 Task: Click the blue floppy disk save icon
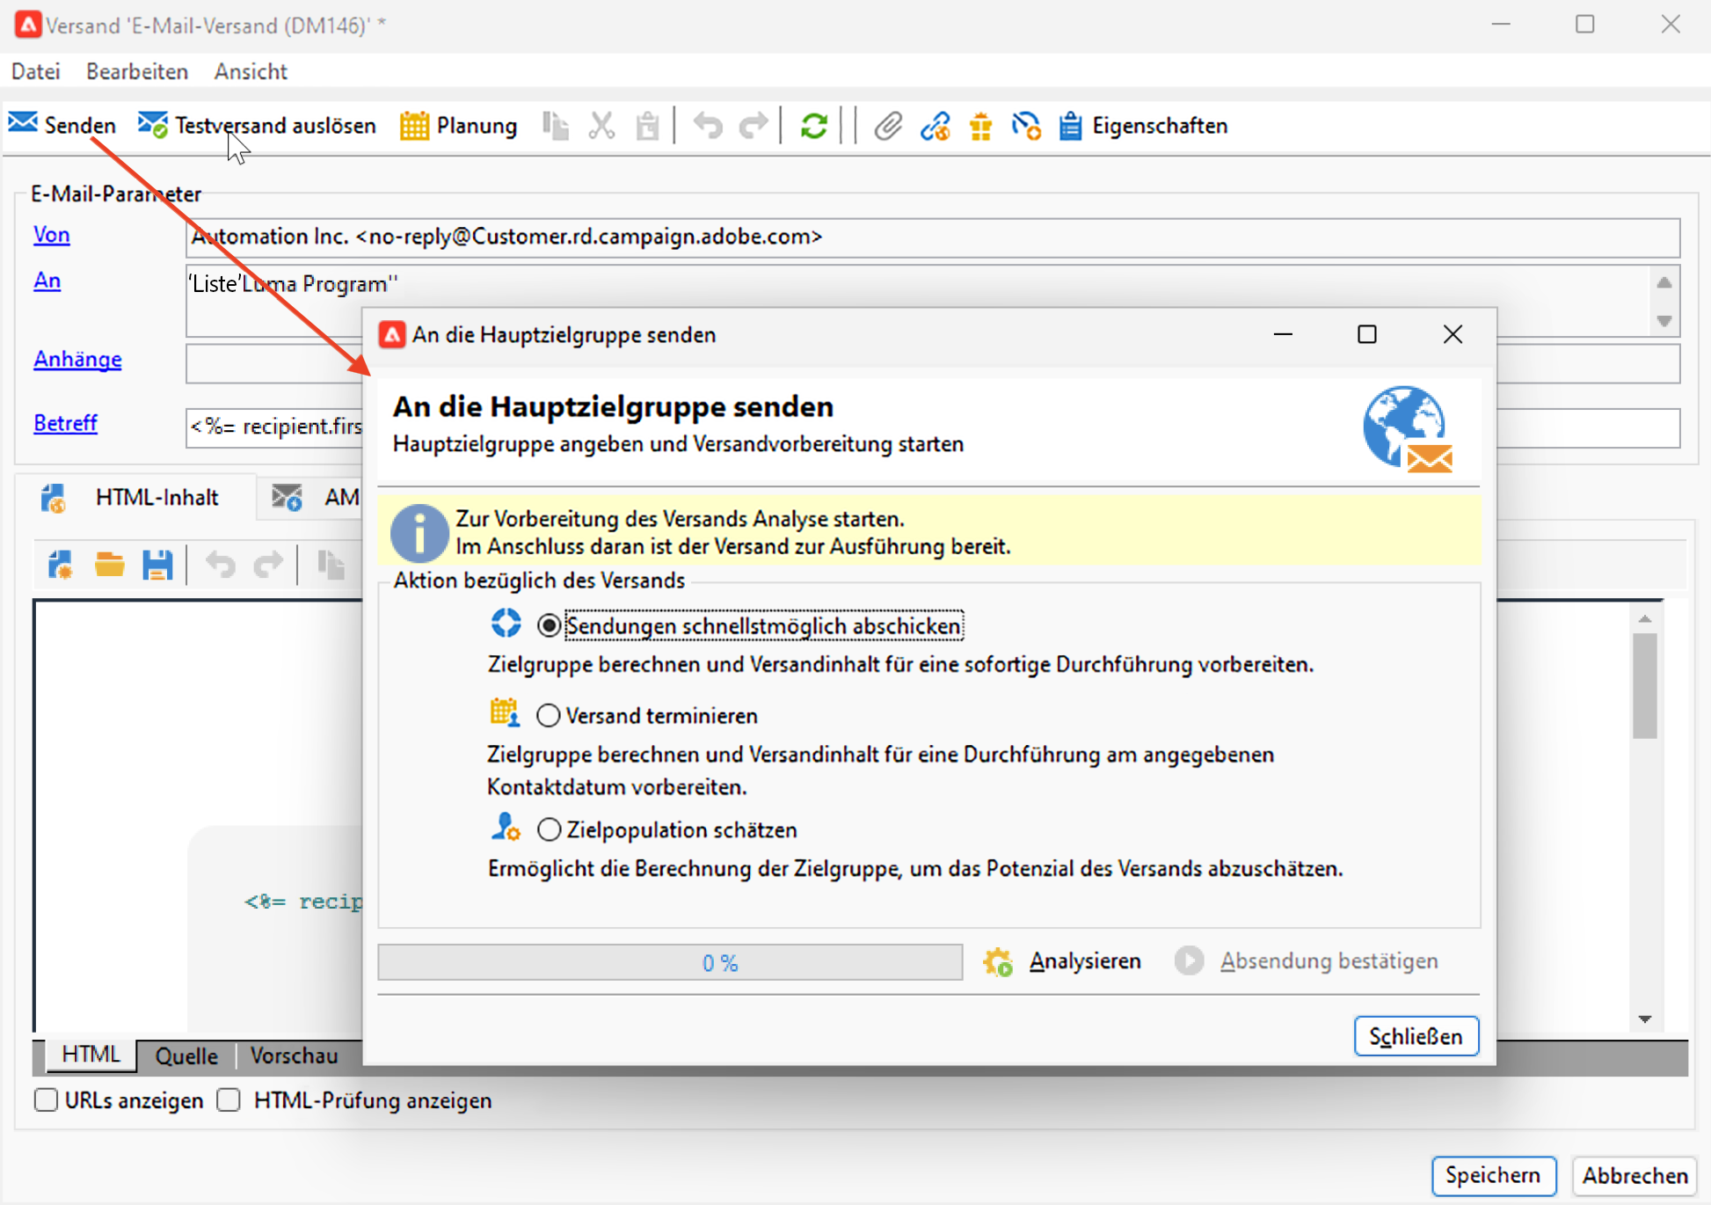pyautogui.click(x=157, y=565)
